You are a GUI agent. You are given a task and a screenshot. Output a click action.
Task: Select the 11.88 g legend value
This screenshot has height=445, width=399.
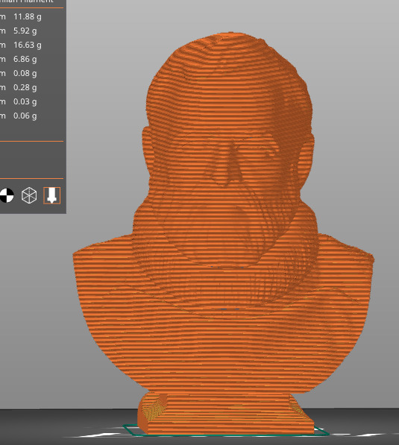click(28, 16)
